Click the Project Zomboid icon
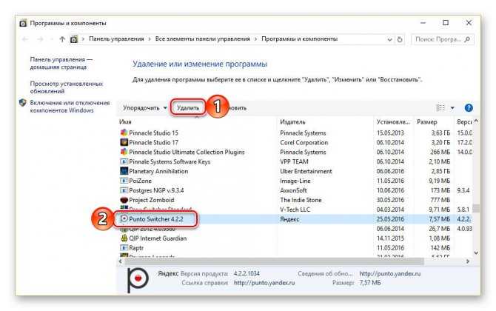 pyautogui.click(x=124, y=200)
